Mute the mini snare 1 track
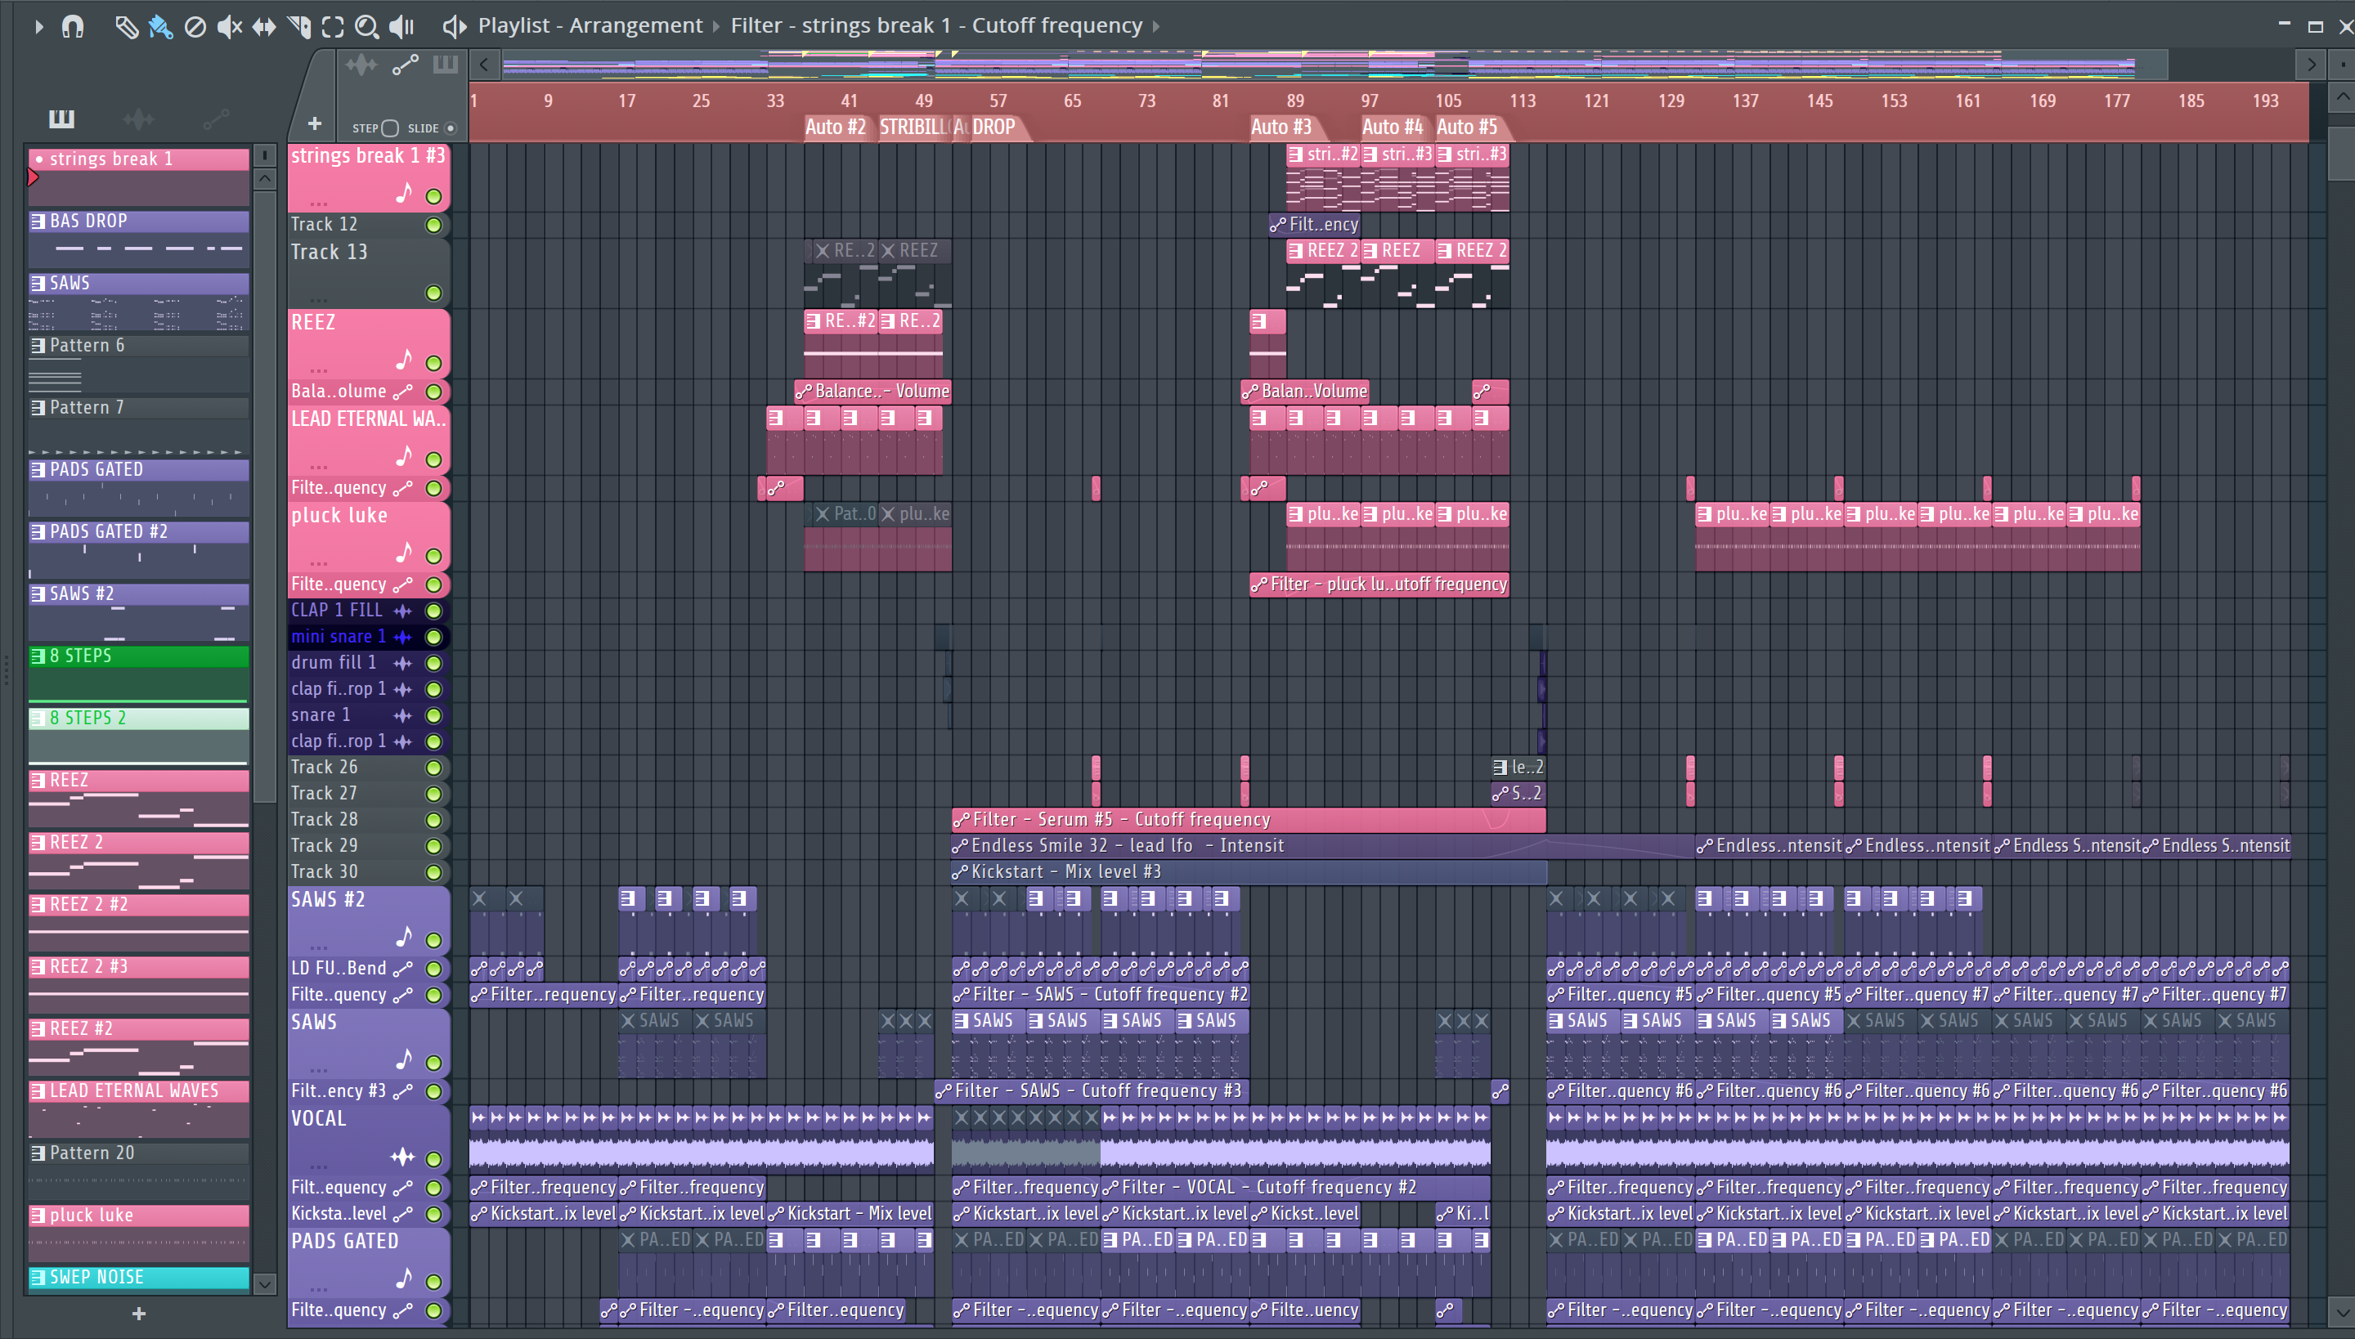 coord(433,638)
